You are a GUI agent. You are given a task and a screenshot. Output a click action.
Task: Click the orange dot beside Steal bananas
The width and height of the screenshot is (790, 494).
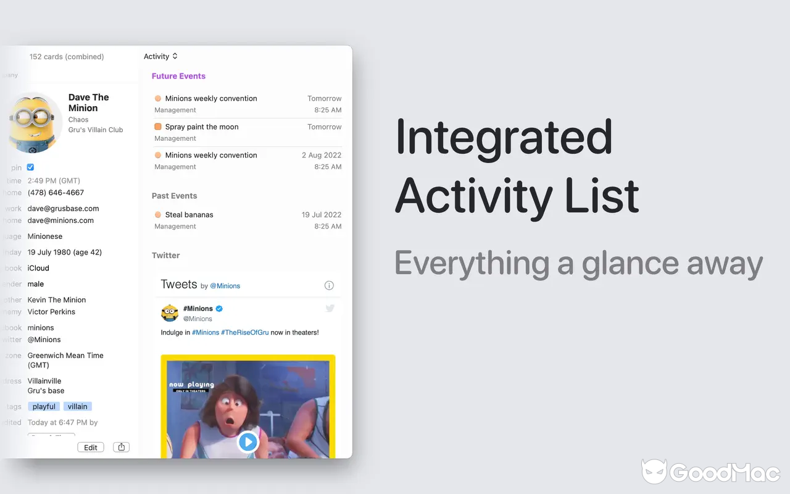[x=158, y=214]
